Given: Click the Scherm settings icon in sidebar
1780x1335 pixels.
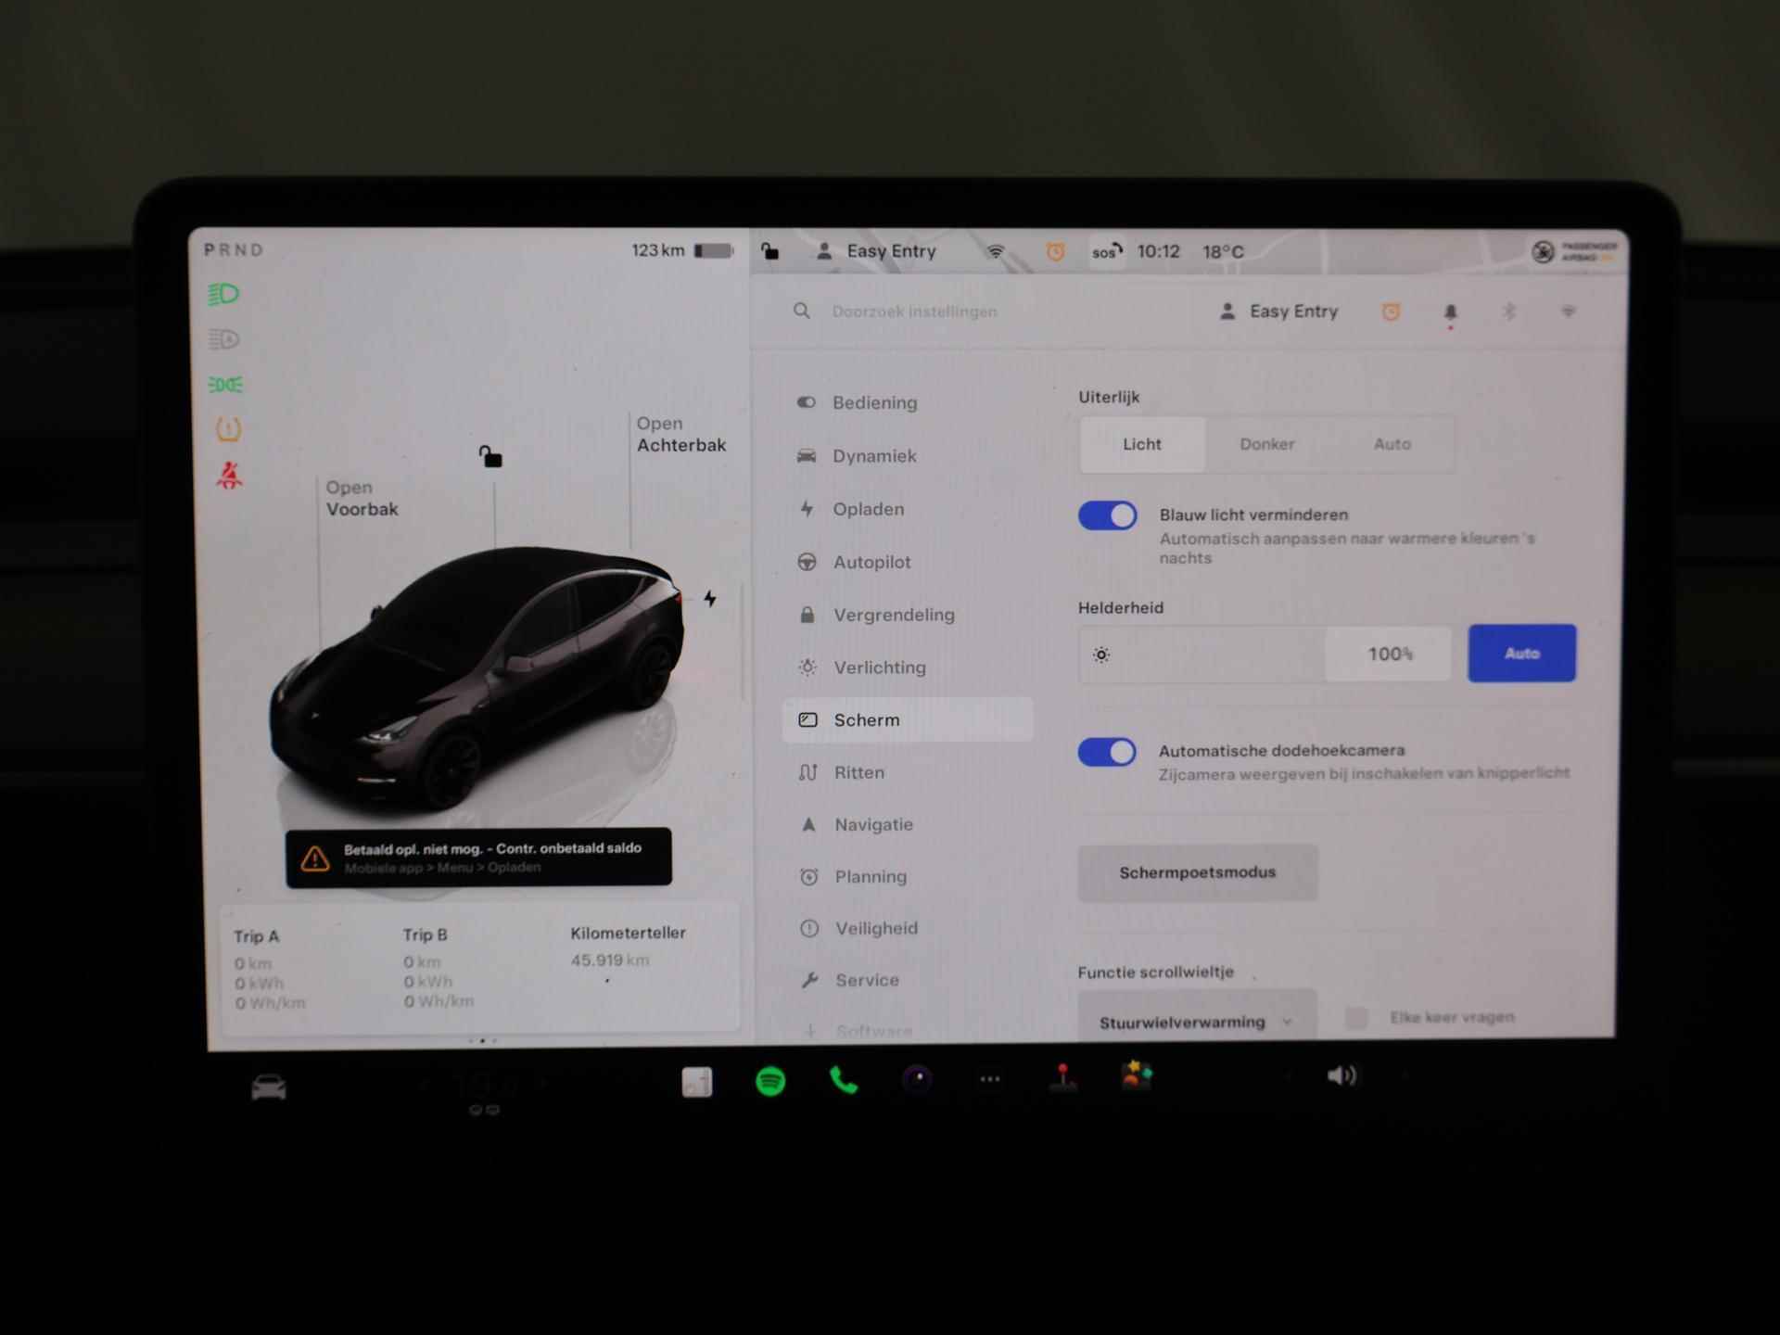Looking at the screenshot, I should click(x=810, y=719).
